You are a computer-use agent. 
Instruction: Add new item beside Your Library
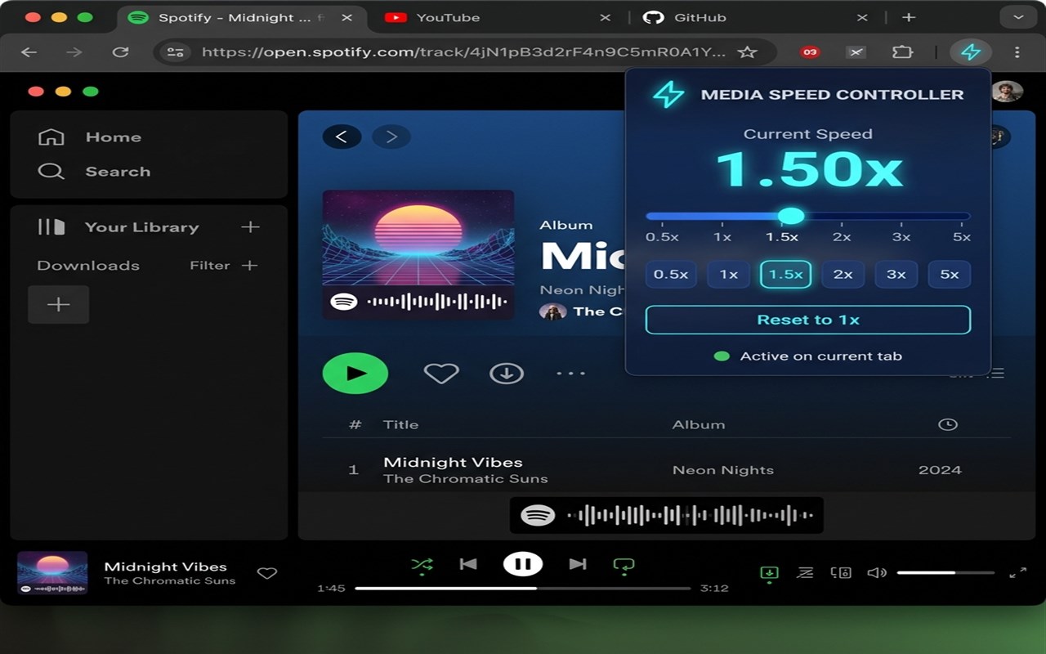(x=250, y=227)
